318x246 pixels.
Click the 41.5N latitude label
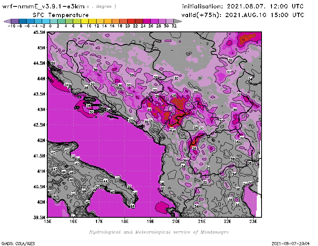pos(39,156)
